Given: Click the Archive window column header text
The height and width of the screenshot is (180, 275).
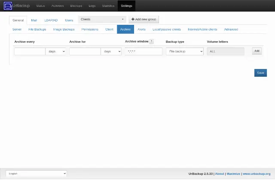Looking at the screenshot, I should (x=137, y=42).
